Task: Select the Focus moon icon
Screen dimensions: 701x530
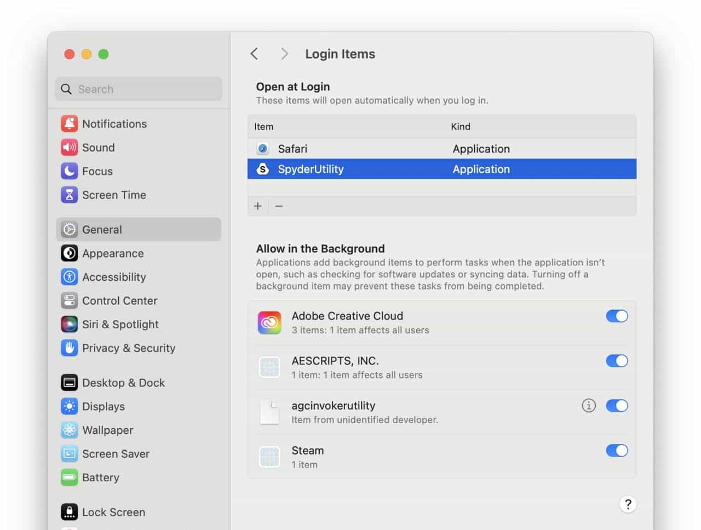Action: click(x=69, y=171)
